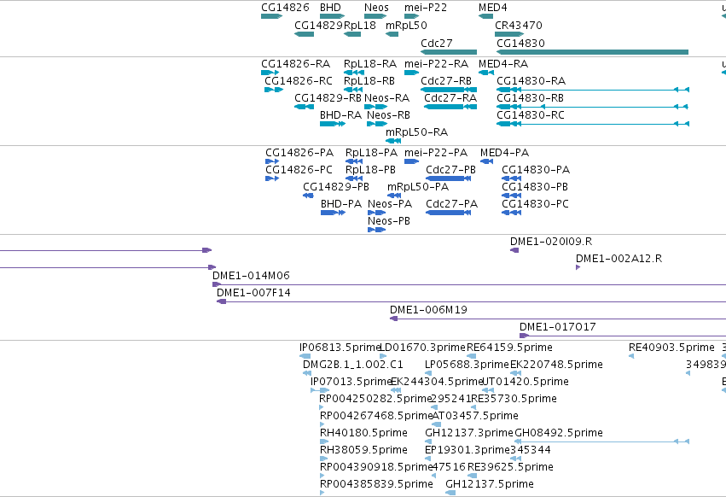Select the mRpL50-RA transcript
The width and height of the screenshot is (726, 497).
(x=393, y=141)
